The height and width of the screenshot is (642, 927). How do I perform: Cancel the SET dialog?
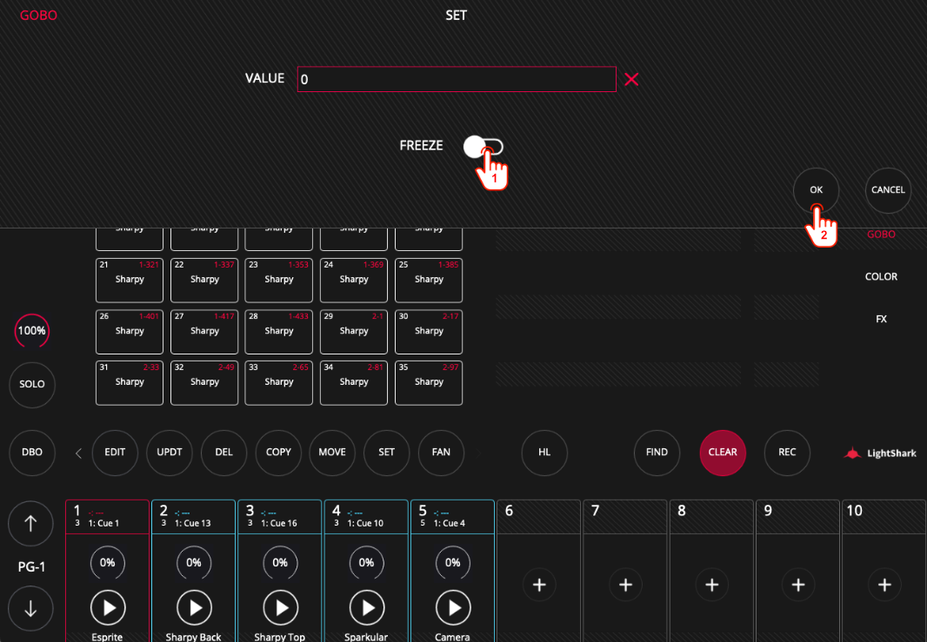click(x=888, y=190)
